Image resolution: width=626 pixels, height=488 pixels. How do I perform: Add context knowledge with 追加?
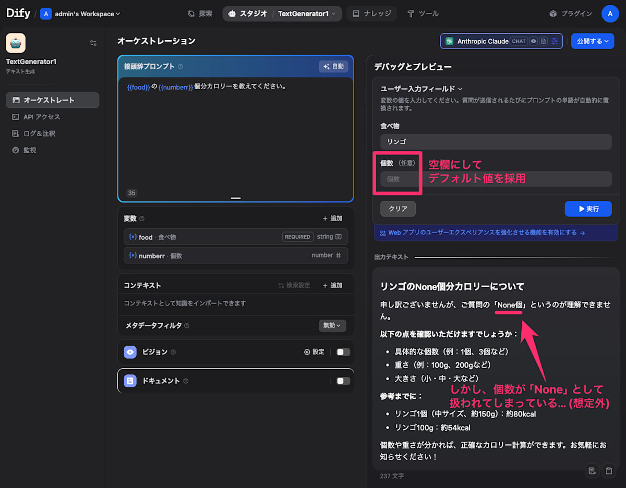(x=332, y=285)
